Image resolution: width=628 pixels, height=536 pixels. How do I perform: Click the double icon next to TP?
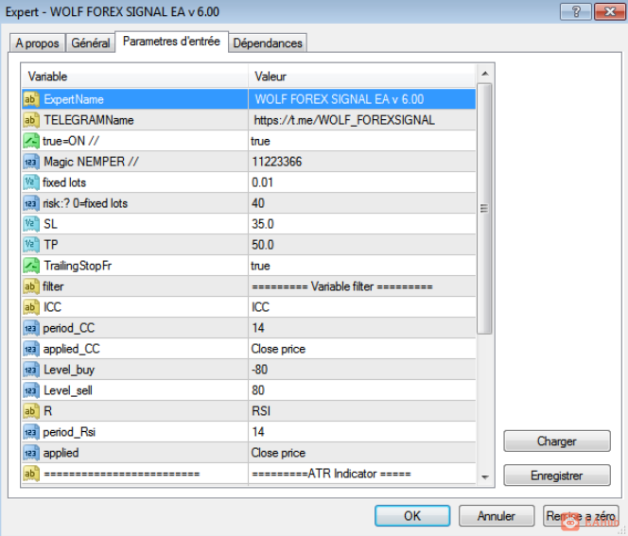coord(31,245)
